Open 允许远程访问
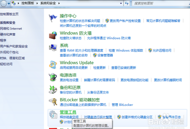Viewport: 190px width, 129px height. 162,50
